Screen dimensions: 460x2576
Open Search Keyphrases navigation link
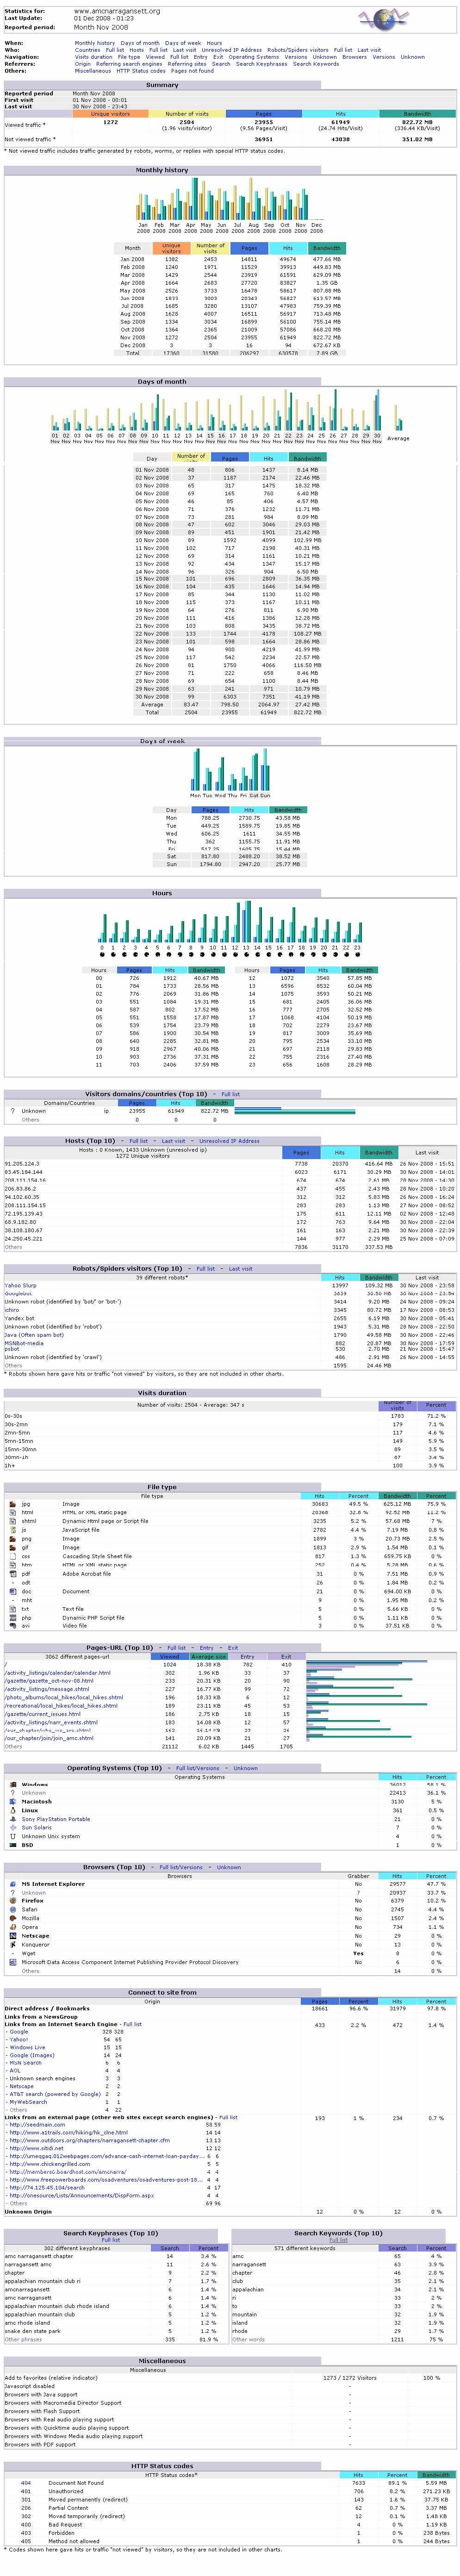point(261,64)
